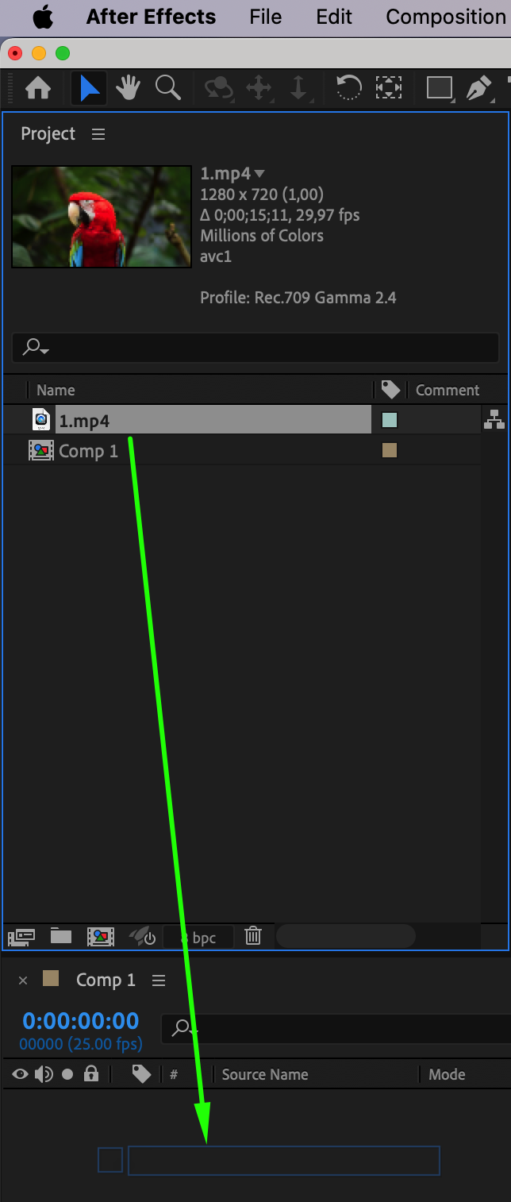Expand the 1.mp4 dropdown arrow near thumbnail
The width and height of the screenshot is (511, 1202).
click(259, 174)
